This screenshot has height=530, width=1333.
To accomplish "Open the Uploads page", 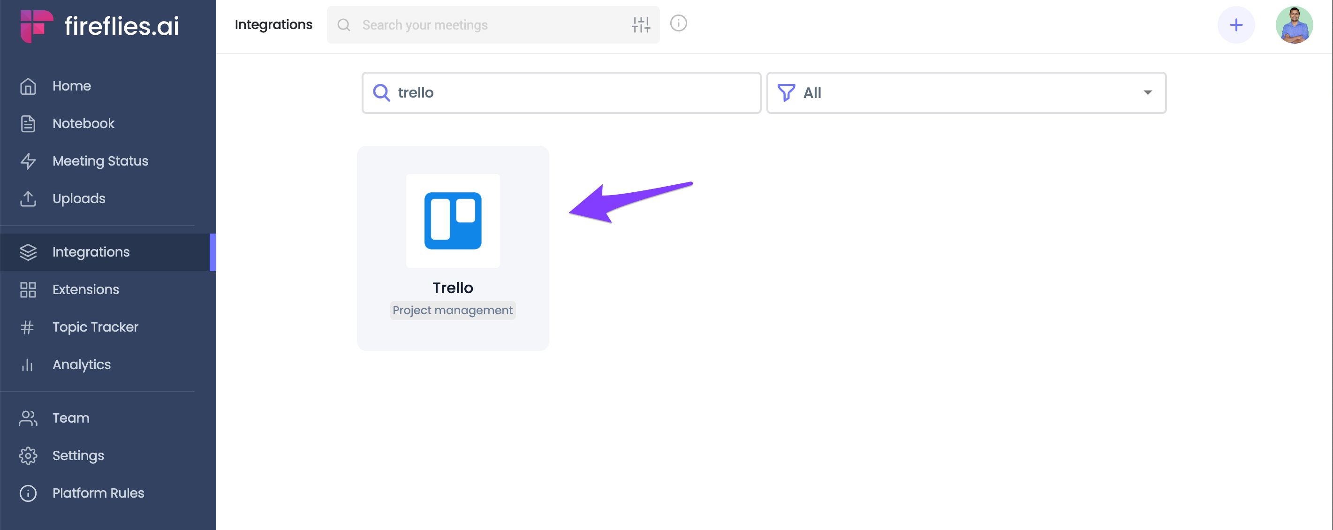I will 79,199.
